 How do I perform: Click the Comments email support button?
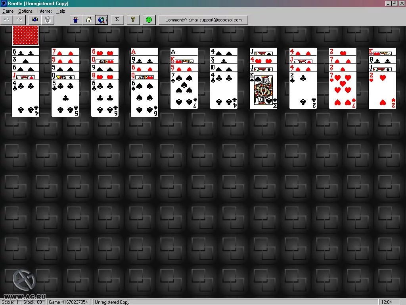[203, 20]
